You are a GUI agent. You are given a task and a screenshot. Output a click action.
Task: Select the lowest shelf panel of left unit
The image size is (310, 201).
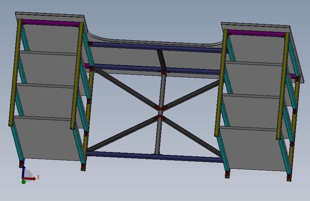click(46, 138)
